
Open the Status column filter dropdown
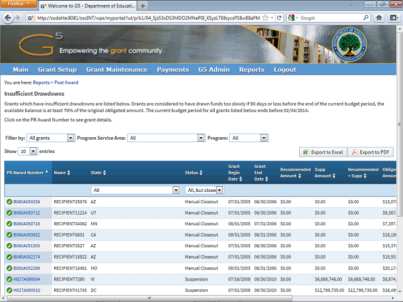204,190
